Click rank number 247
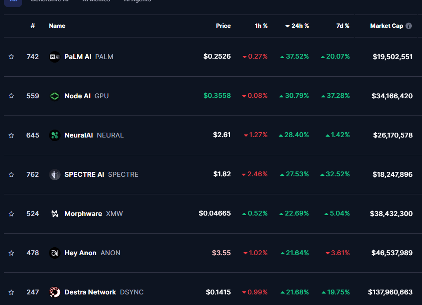422x305 pixels. (x=33, y=292)
